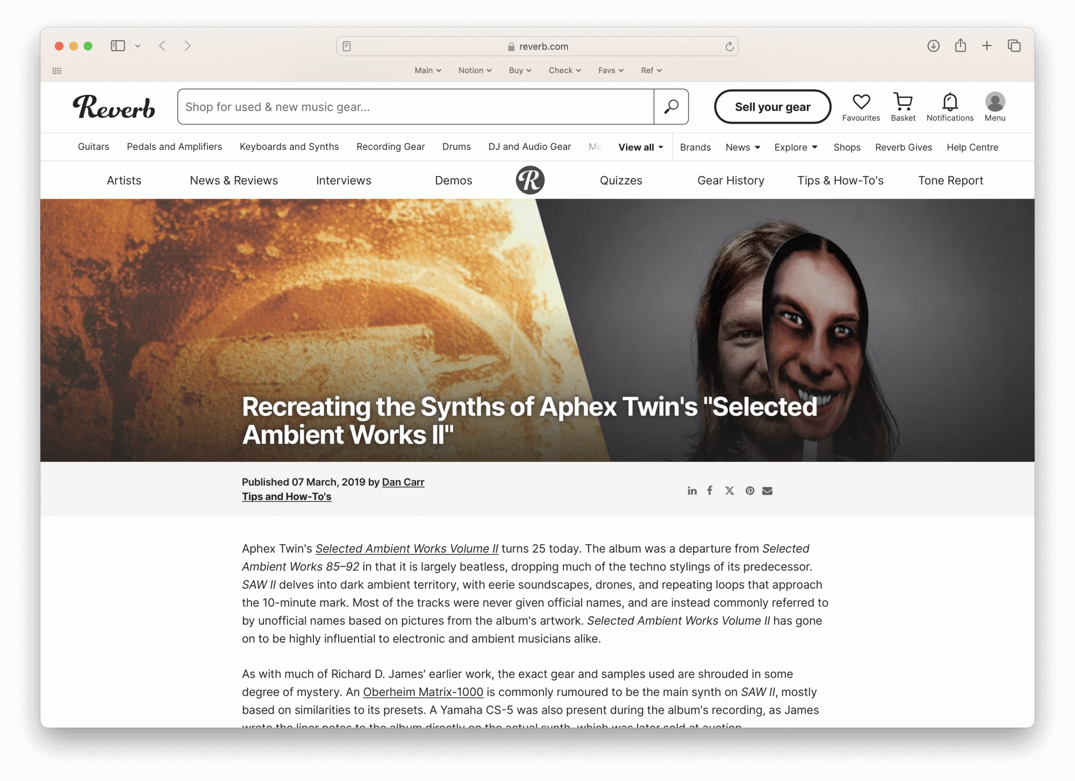
Task: Switch to the Interviews section
Action: pyautogui.click(x=343, y=180)
